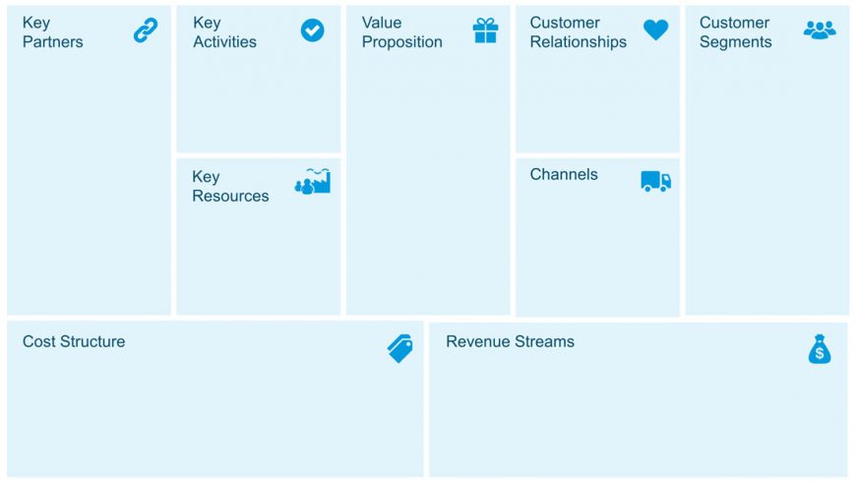Image resolution: width=856 pixels, height=482 pixels.
Task: Select the Customer Relationships heading text
Action: [x=579, y=32]
